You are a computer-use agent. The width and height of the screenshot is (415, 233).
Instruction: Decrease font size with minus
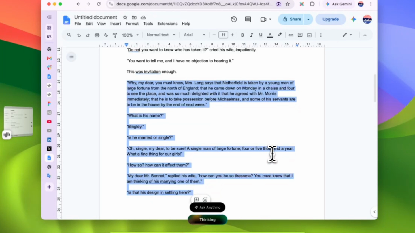click(x=214, y=35)
